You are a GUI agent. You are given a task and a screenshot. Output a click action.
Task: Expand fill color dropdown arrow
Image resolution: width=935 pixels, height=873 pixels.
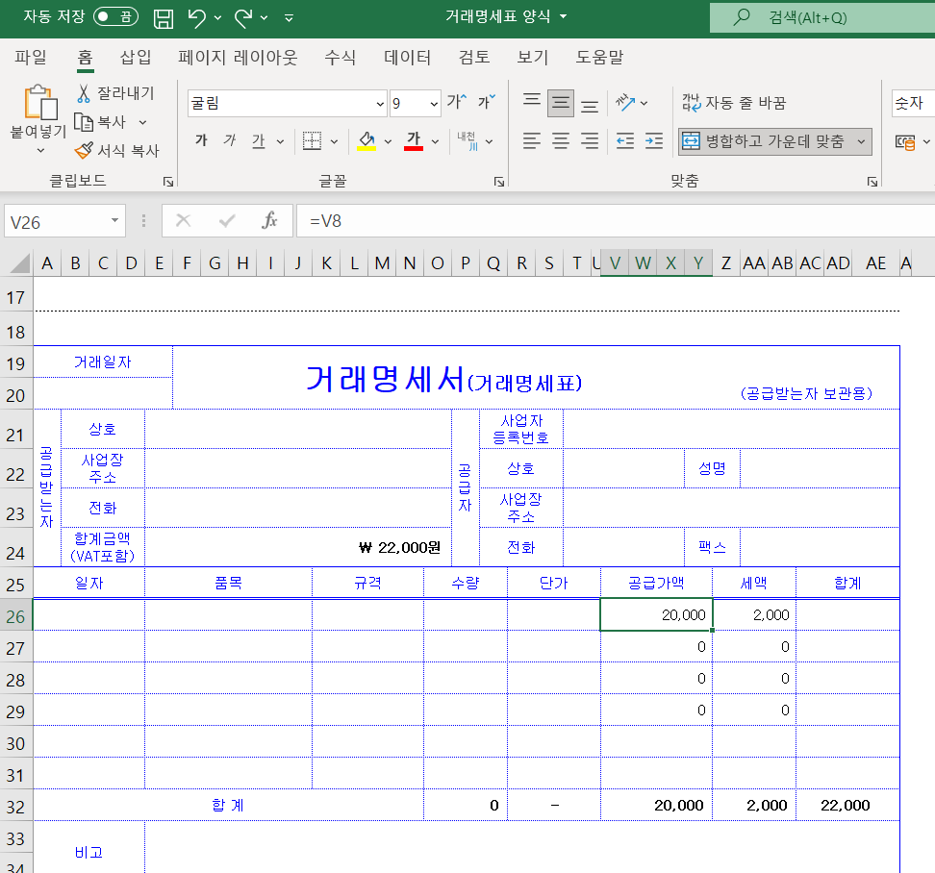(x=388, y=142)
